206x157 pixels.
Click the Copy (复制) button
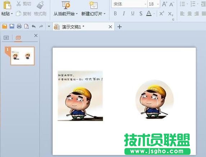point(23,14)
